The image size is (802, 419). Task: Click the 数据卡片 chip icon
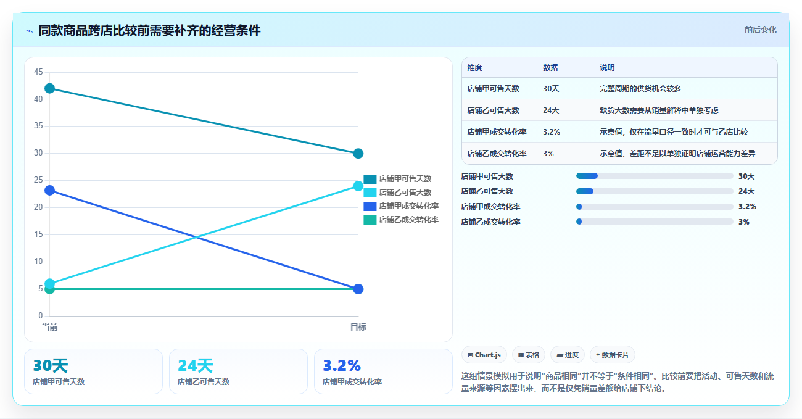[x=598, y=355]
